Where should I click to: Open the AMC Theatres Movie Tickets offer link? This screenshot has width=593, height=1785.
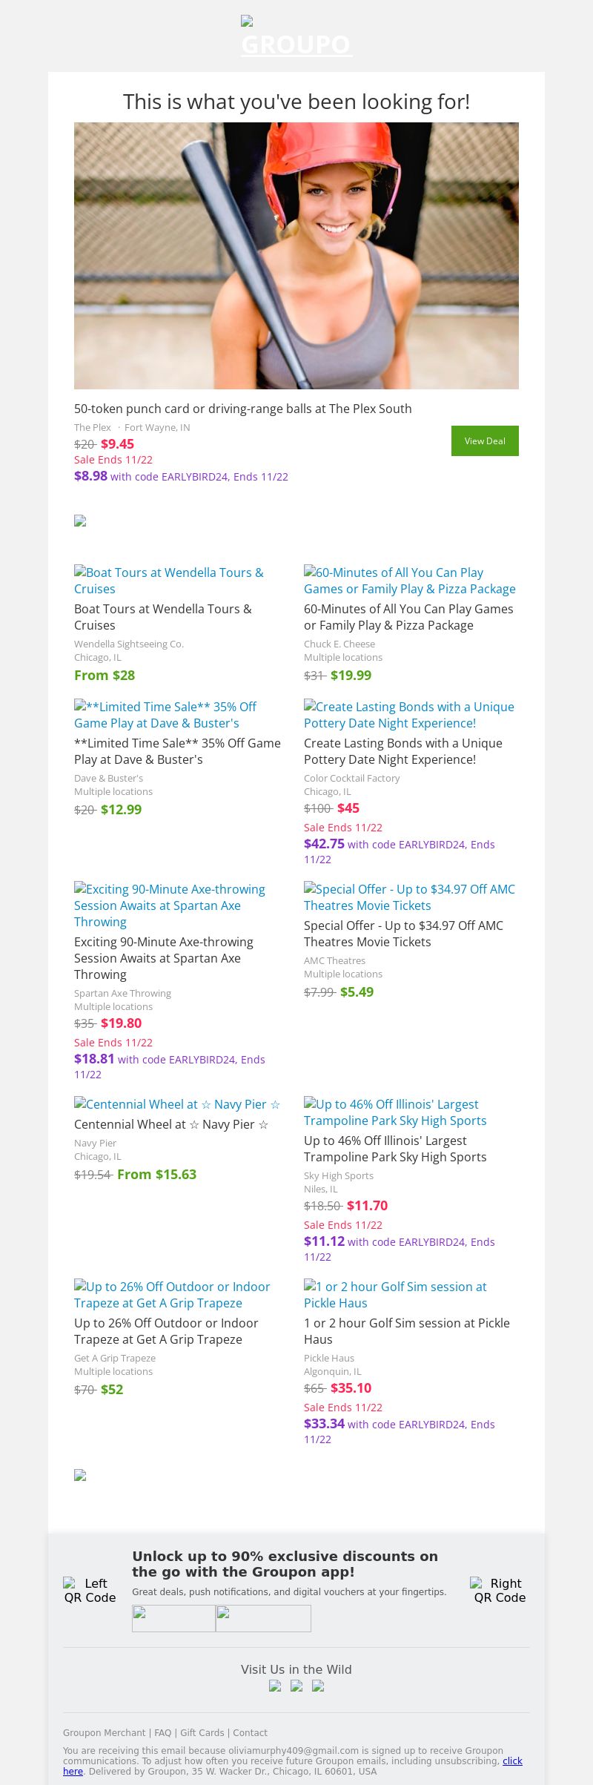coord(409,897)
